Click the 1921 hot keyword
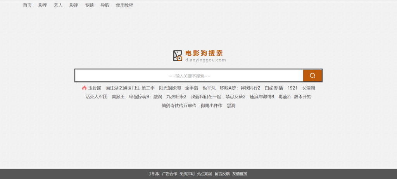Image resolution: width=397 pixels, height=179 pixels. [x=292, y=88]
